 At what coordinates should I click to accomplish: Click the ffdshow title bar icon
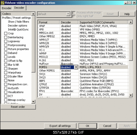2,3
